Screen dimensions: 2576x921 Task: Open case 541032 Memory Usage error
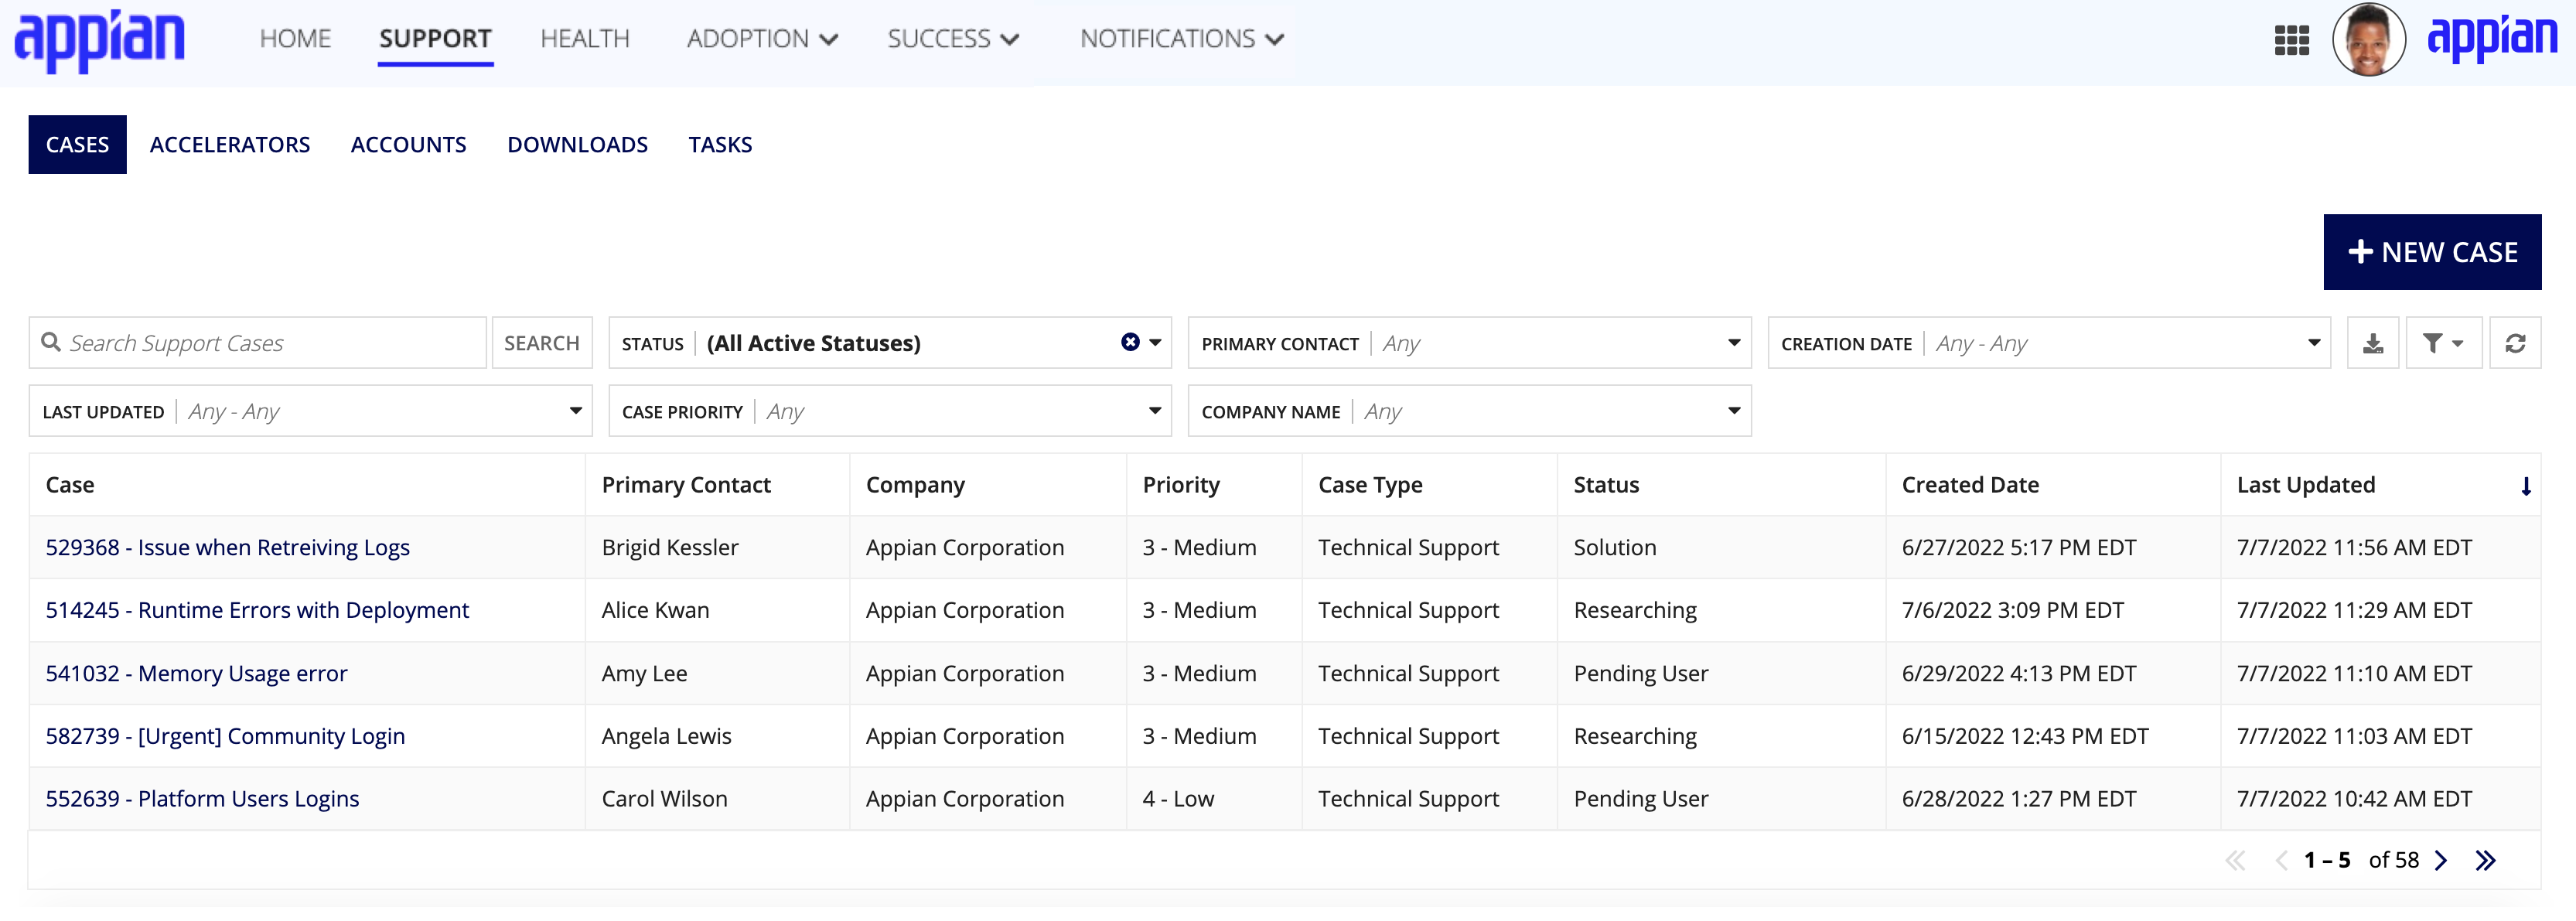click(196, 674)
